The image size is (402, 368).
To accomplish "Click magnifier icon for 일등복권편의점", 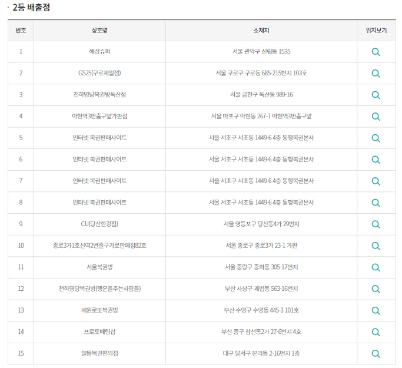I will [376, 353].
